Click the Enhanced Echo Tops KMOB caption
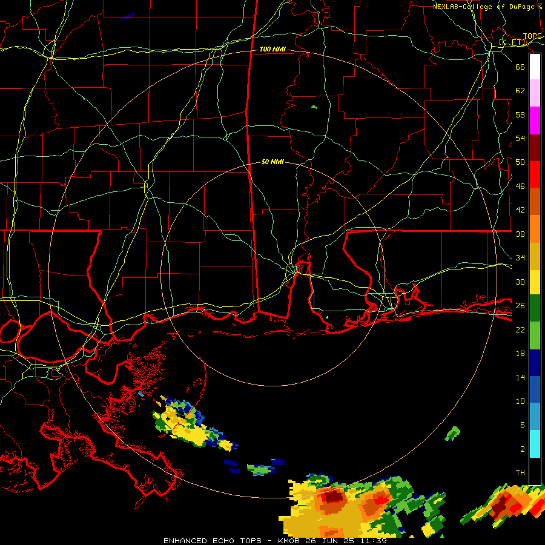 click(275, 541)
